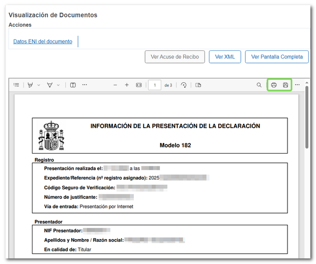Rotate the PDF document
The width and height of the screenshot is (316, 264).
pos(184,85)
